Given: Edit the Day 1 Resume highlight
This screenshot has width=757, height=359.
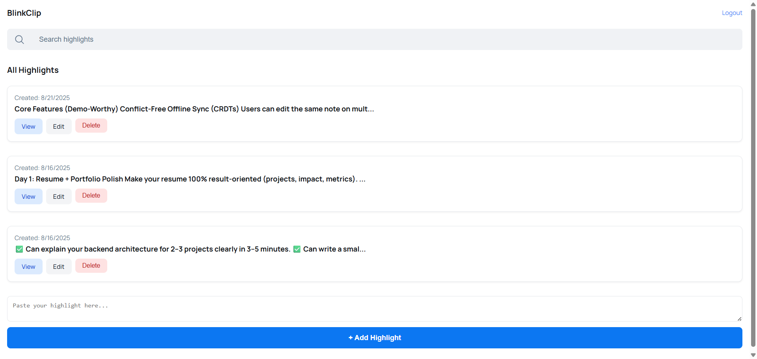Looking at the screenshot, I should pos(59,196).
